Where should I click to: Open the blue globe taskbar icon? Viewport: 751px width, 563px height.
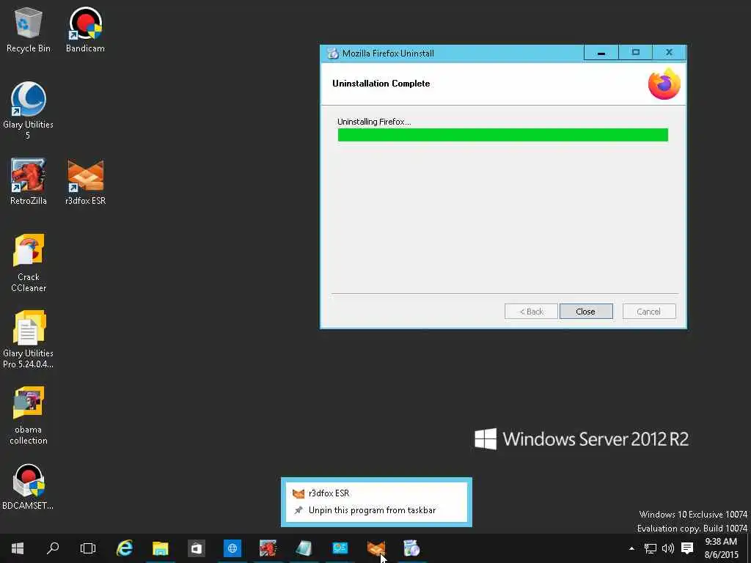(232, 548)
